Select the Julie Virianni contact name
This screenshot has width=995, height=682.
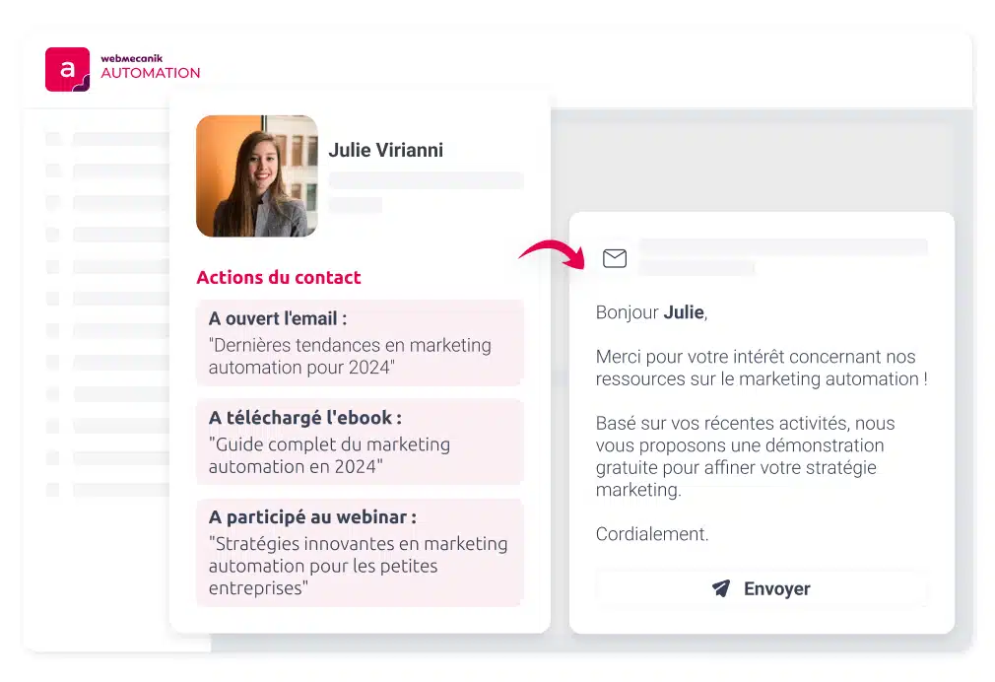[x=386, y=150]
